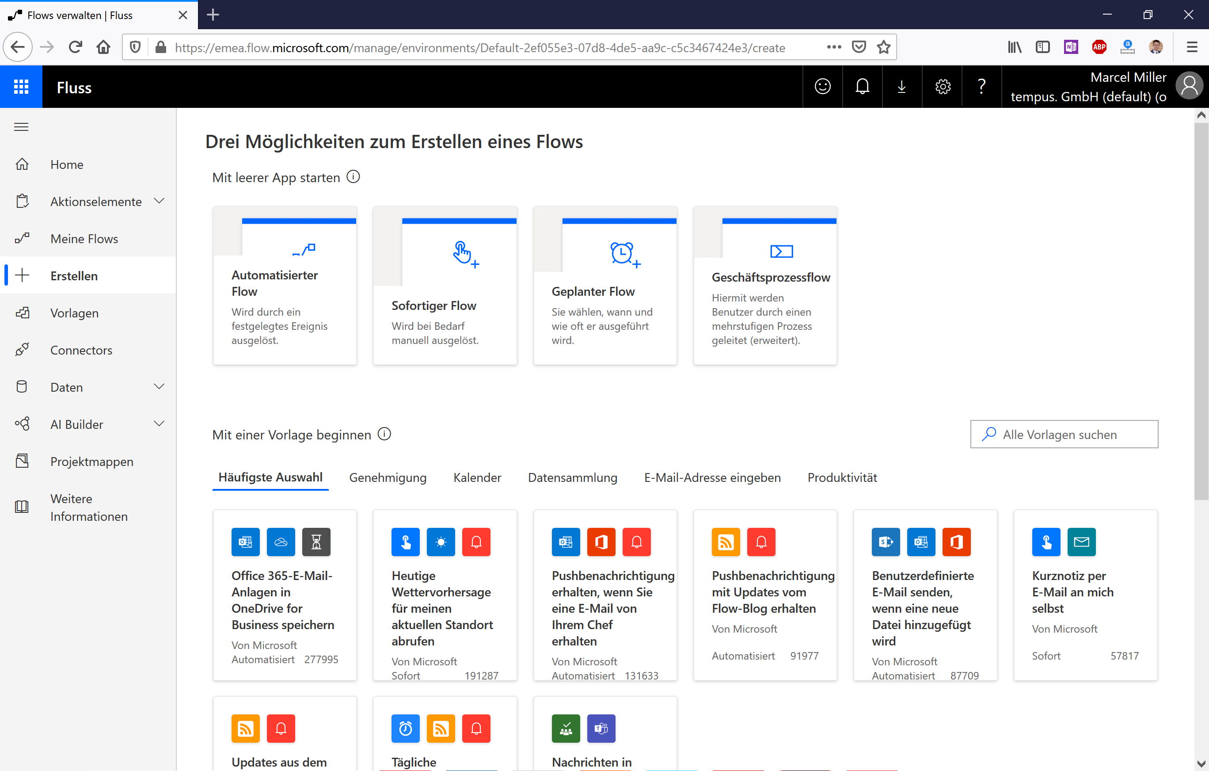Image resolution: width=1209 pixels, height=771 pixels.
Task: Open Projektmappen in sidebar
Action: point(88,462)
